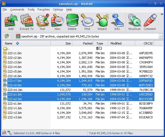Open the File menu
165x137 pixels.
[5, 9]
